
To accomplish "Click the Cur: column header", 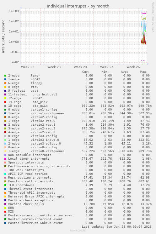I will coord(86,72).
